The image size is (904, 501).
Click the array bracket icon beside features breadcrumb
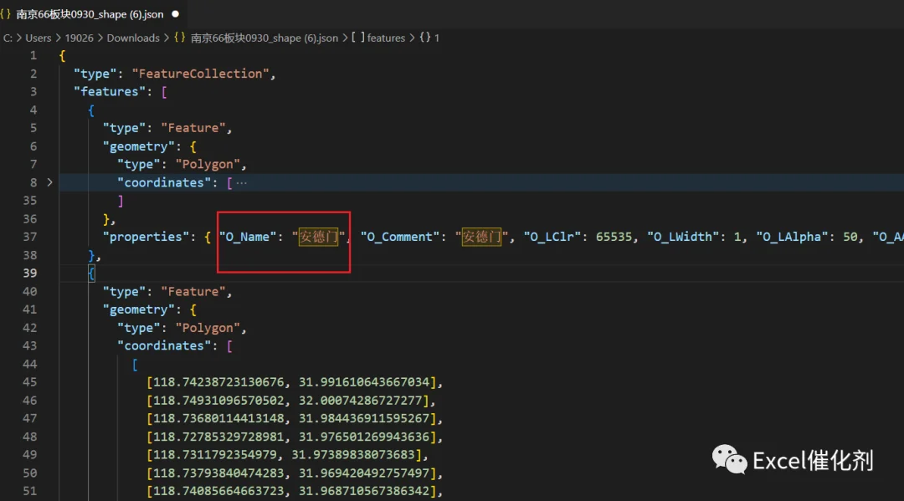coord(358,38)
